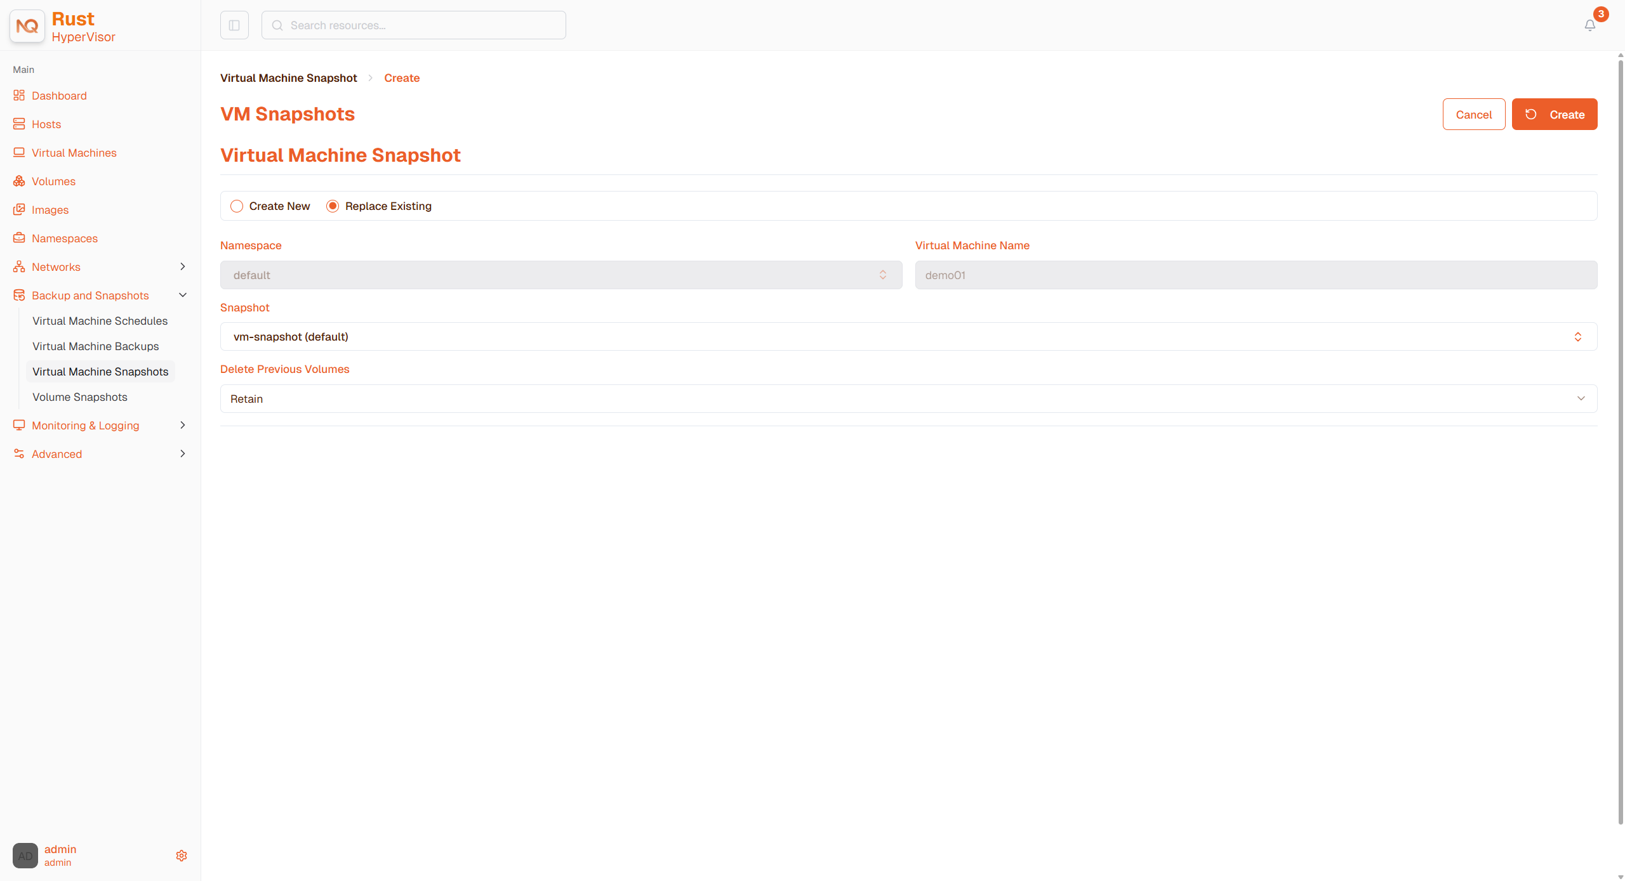Click the Networks topology icon
Screen dimensions: 1625x881
(x=19, y=266)
